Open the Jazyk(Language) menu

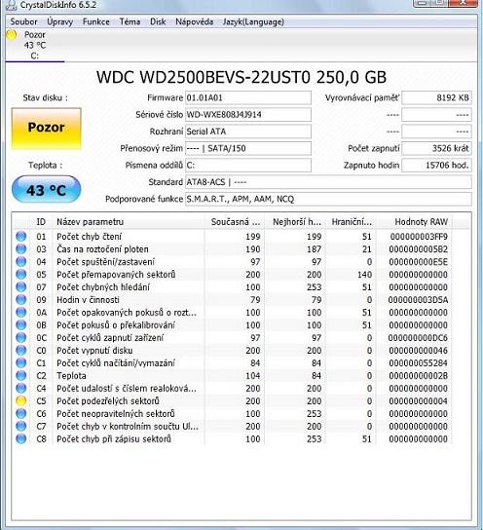point(253,22)
